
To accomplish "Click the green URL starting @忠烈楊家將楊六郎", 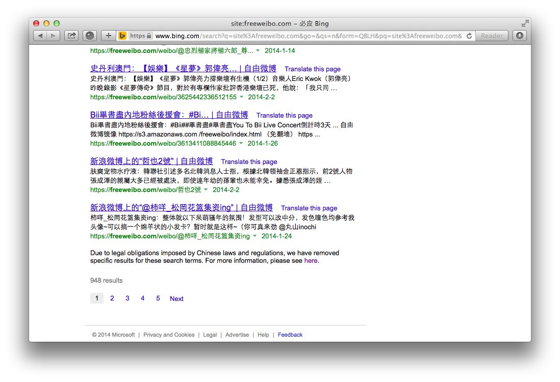I will click(171, 50).
